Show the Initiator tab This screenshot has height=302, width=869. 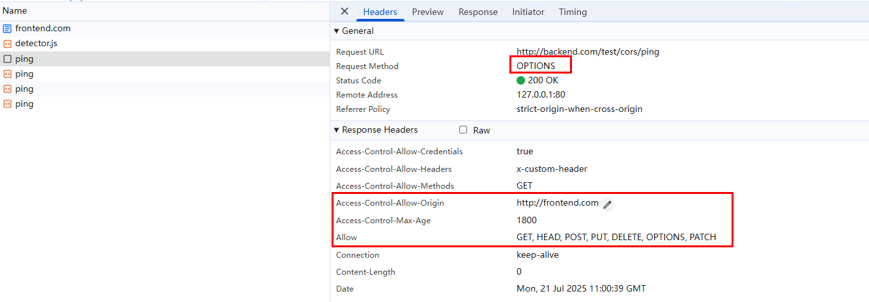click(528, 12)
